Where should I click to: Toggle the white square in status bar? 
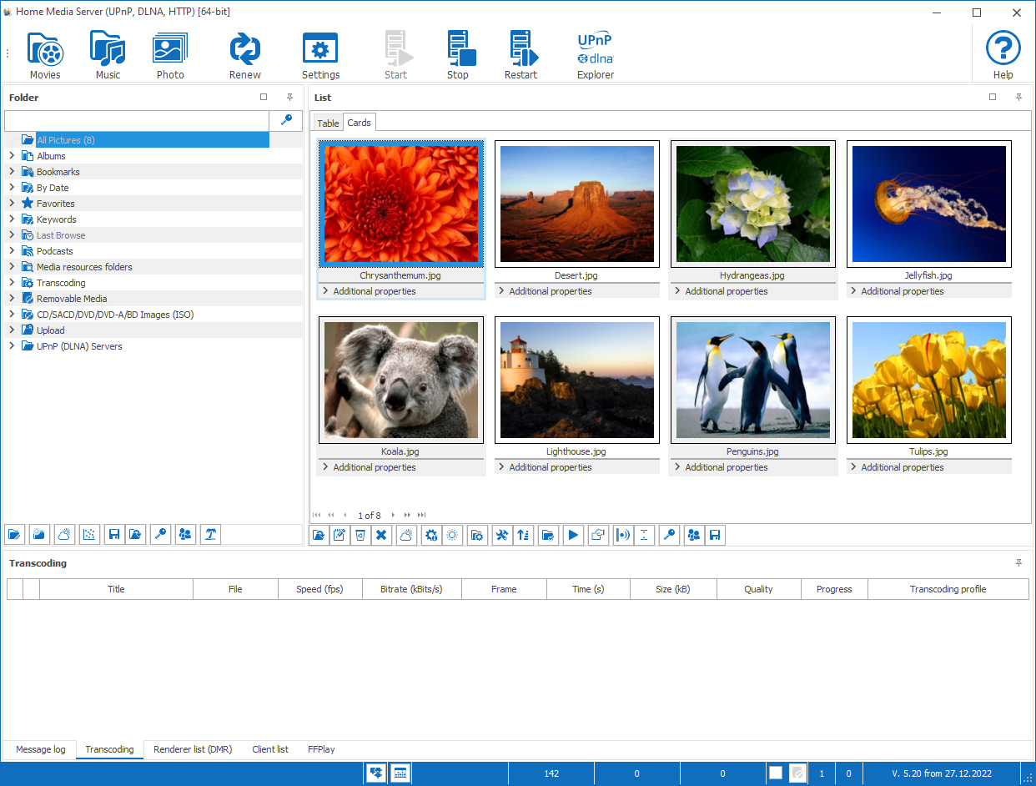(776, 773)
